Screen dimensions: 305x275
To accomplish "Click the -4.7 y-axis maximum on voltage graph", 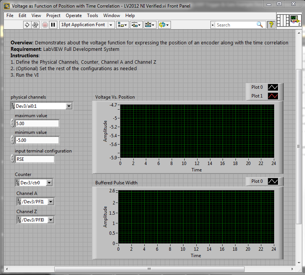I will pyautogui.click(x=113, y=105).
